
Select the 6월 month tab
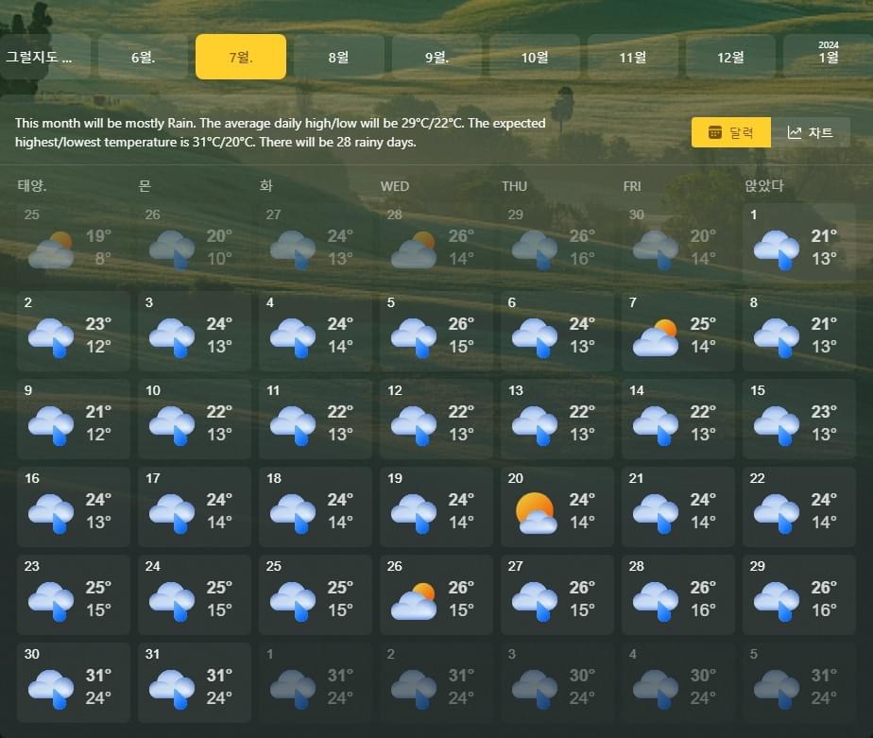coord(143,57)
